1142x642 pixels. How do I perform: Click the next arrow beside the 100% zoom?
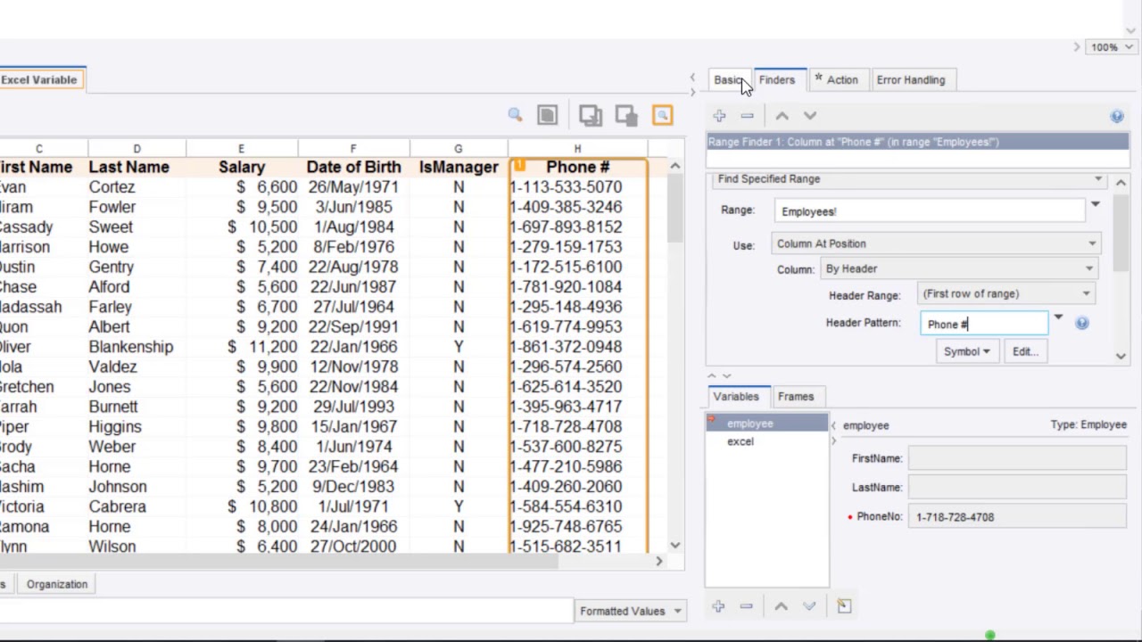1077,47
